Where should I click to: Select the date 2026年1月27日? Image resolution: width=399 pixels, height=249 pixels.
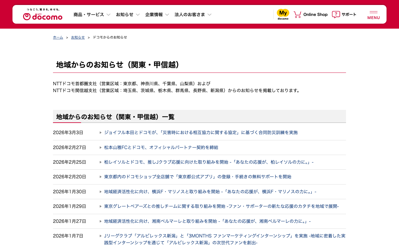tap(70, 221)
